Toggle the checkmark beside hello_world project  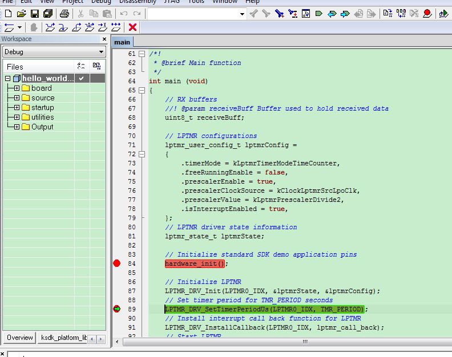pyautogui.click(x=82, y=78)
